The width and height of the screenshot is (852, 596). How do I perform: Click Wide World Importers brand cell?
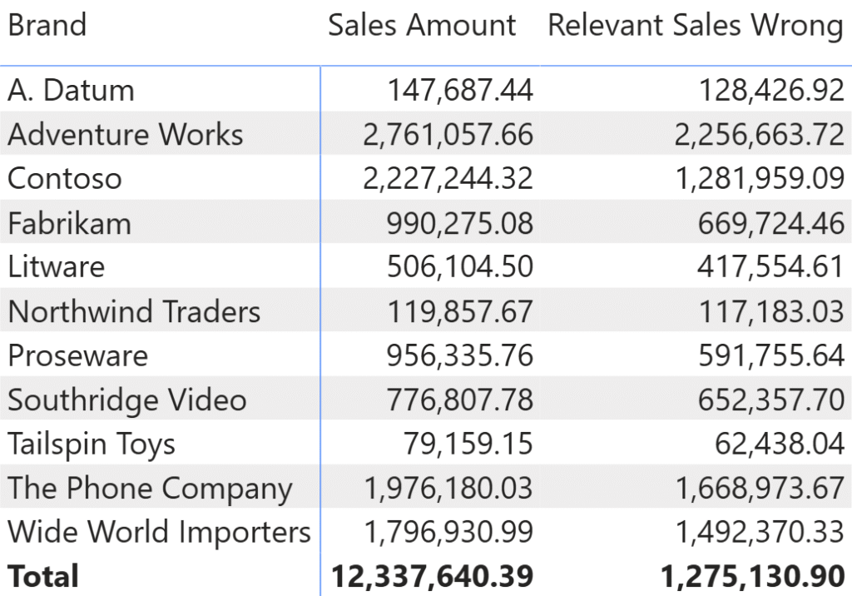coord(159,532)
